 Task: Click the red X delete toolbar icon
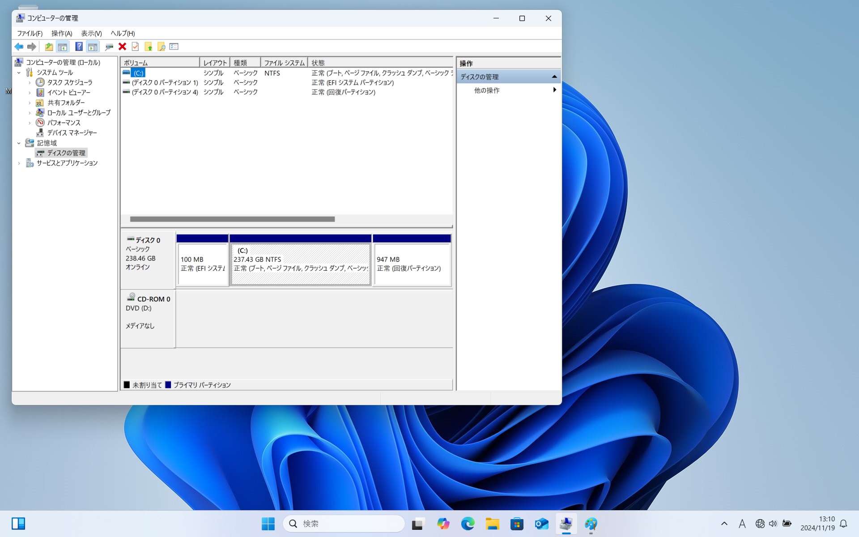(x=122, y=47)
